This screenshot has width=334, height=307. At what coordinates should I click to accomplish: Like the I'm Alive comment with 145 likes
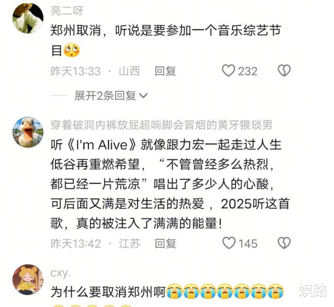[229, 243]
